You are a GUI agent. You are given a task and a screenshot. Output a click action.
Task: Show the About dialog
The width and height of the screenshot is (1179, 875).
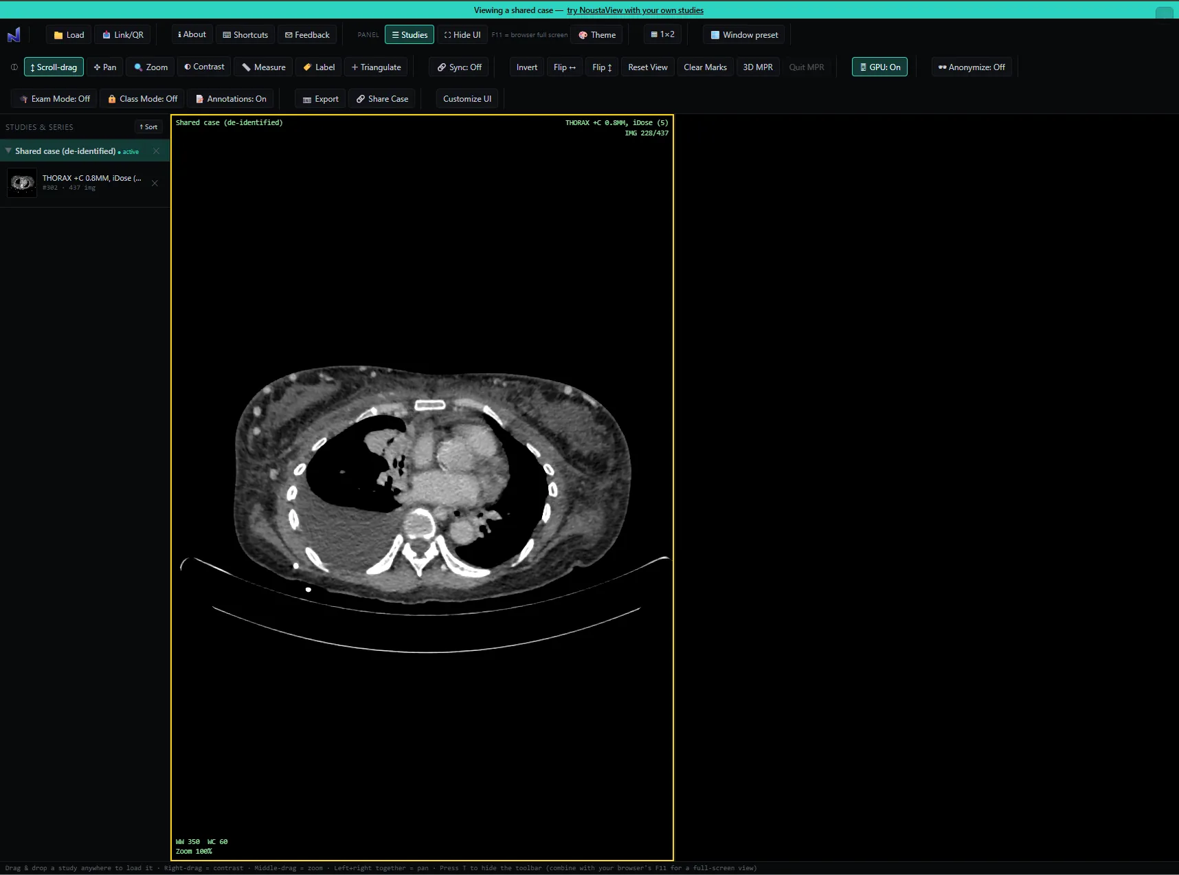192,34
